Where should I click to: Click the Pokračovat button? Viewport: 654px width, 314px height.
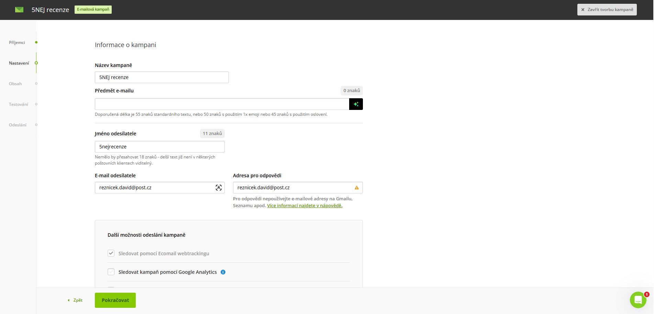115,300
